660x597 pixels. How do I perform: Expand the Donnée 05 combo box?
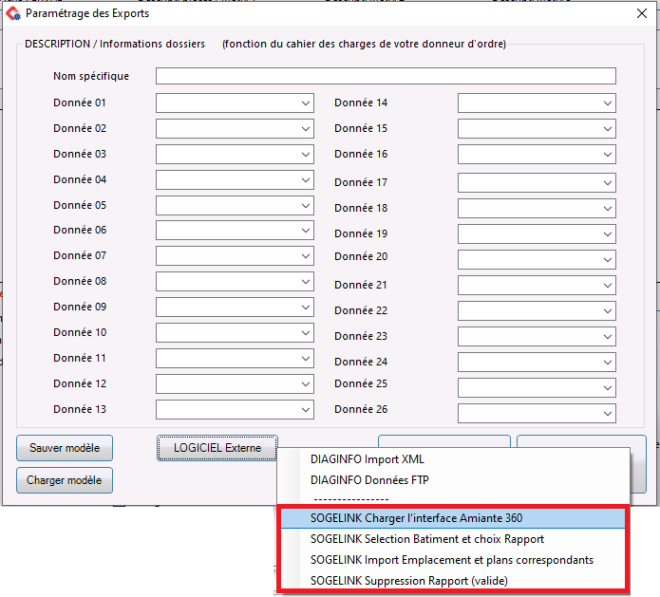(x=235, y=206)
